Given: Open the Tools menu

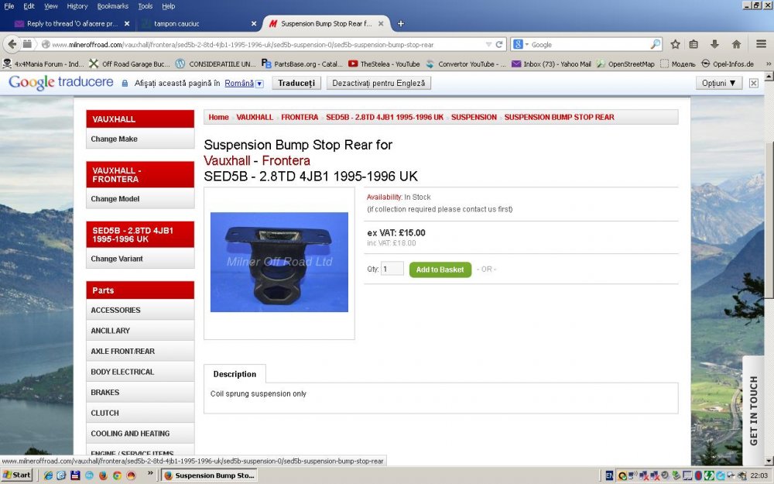Looking at the screenshot, I should coord(146,6).
